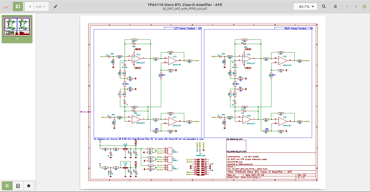Image resolution: width=370 pixels, height=192 pixels.
Task: Click the K1 connector symbol
Action: pos(170,151)
